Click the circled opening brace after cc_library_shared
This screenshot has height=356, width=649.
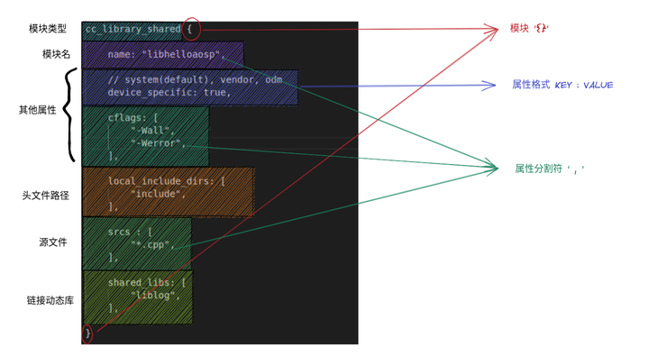click(192, 29)
